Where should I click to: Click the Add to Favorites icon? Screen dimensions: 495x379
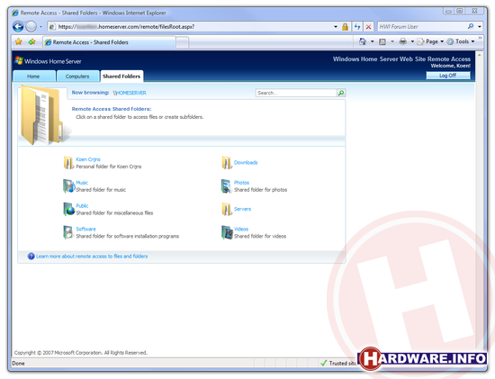pyautogui.click(x=31, y=41)
